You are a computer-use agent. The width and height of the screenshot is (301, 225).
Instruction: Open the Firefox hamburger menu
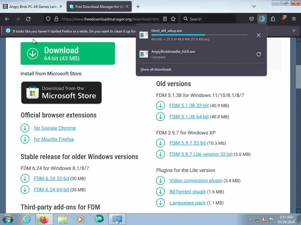coord(294,19)
